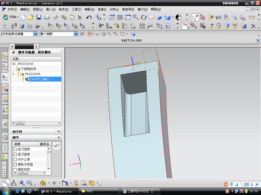The height and width of the screenshot is (195, 261).
Task: Open the selection rectangle dropdown arrow
Action: coord(127,34)
